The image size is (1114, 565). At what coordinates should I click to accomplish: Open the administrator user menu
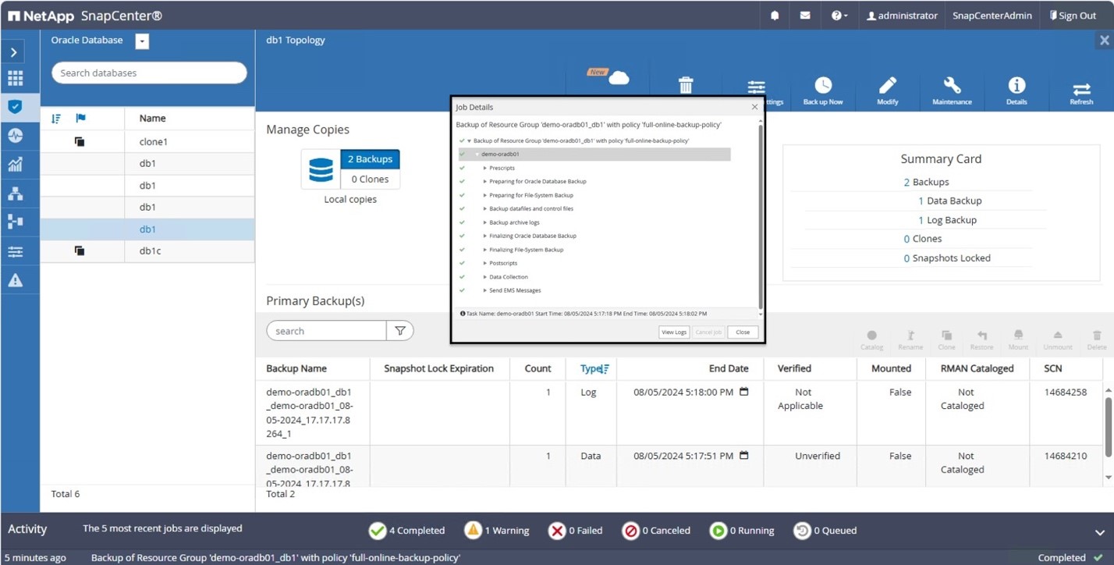tap(902, 16)
